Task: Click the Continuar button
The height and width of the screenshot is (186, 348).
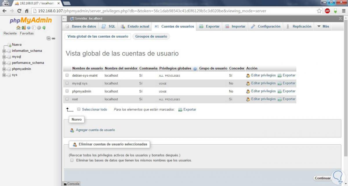Action: click(x=323, y=178)
